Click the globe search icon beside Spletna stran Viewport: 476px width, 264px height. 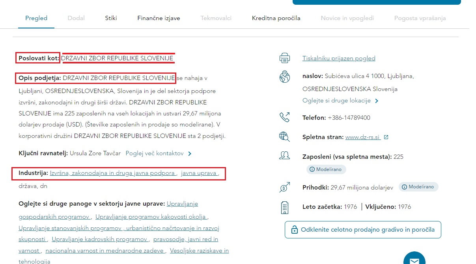[x=284, y=137]
